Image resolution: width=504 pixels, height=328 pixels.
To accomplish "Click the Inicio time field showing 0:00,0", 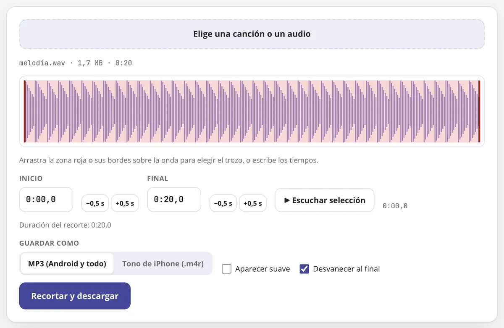I will (x=46, y=199).
